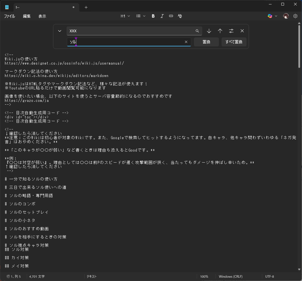The height and width of the screenshot is (281, 302).
Task: Click heading '## カイ対策'
Action: tap(17, 258)
